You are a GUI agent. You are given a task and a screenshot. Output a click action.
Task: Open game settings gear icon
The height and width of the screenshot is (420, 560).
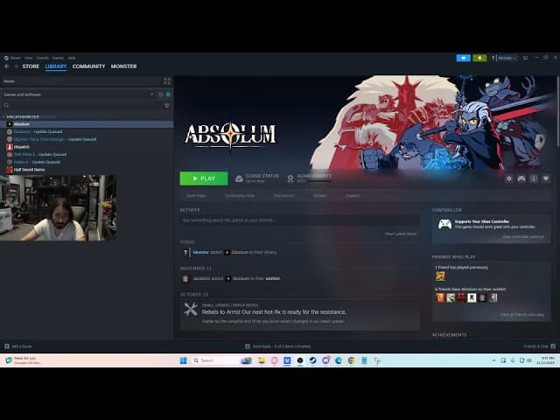[509, 178]
